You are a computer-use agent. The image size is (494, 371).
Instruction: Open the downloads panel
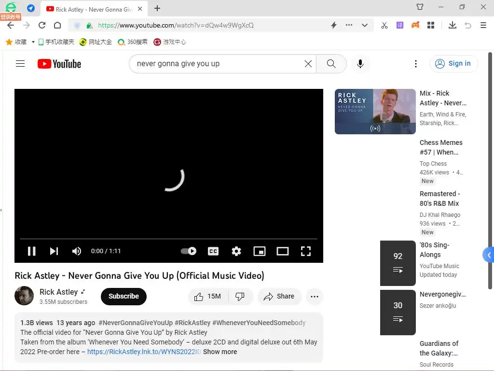click(453, 25)
